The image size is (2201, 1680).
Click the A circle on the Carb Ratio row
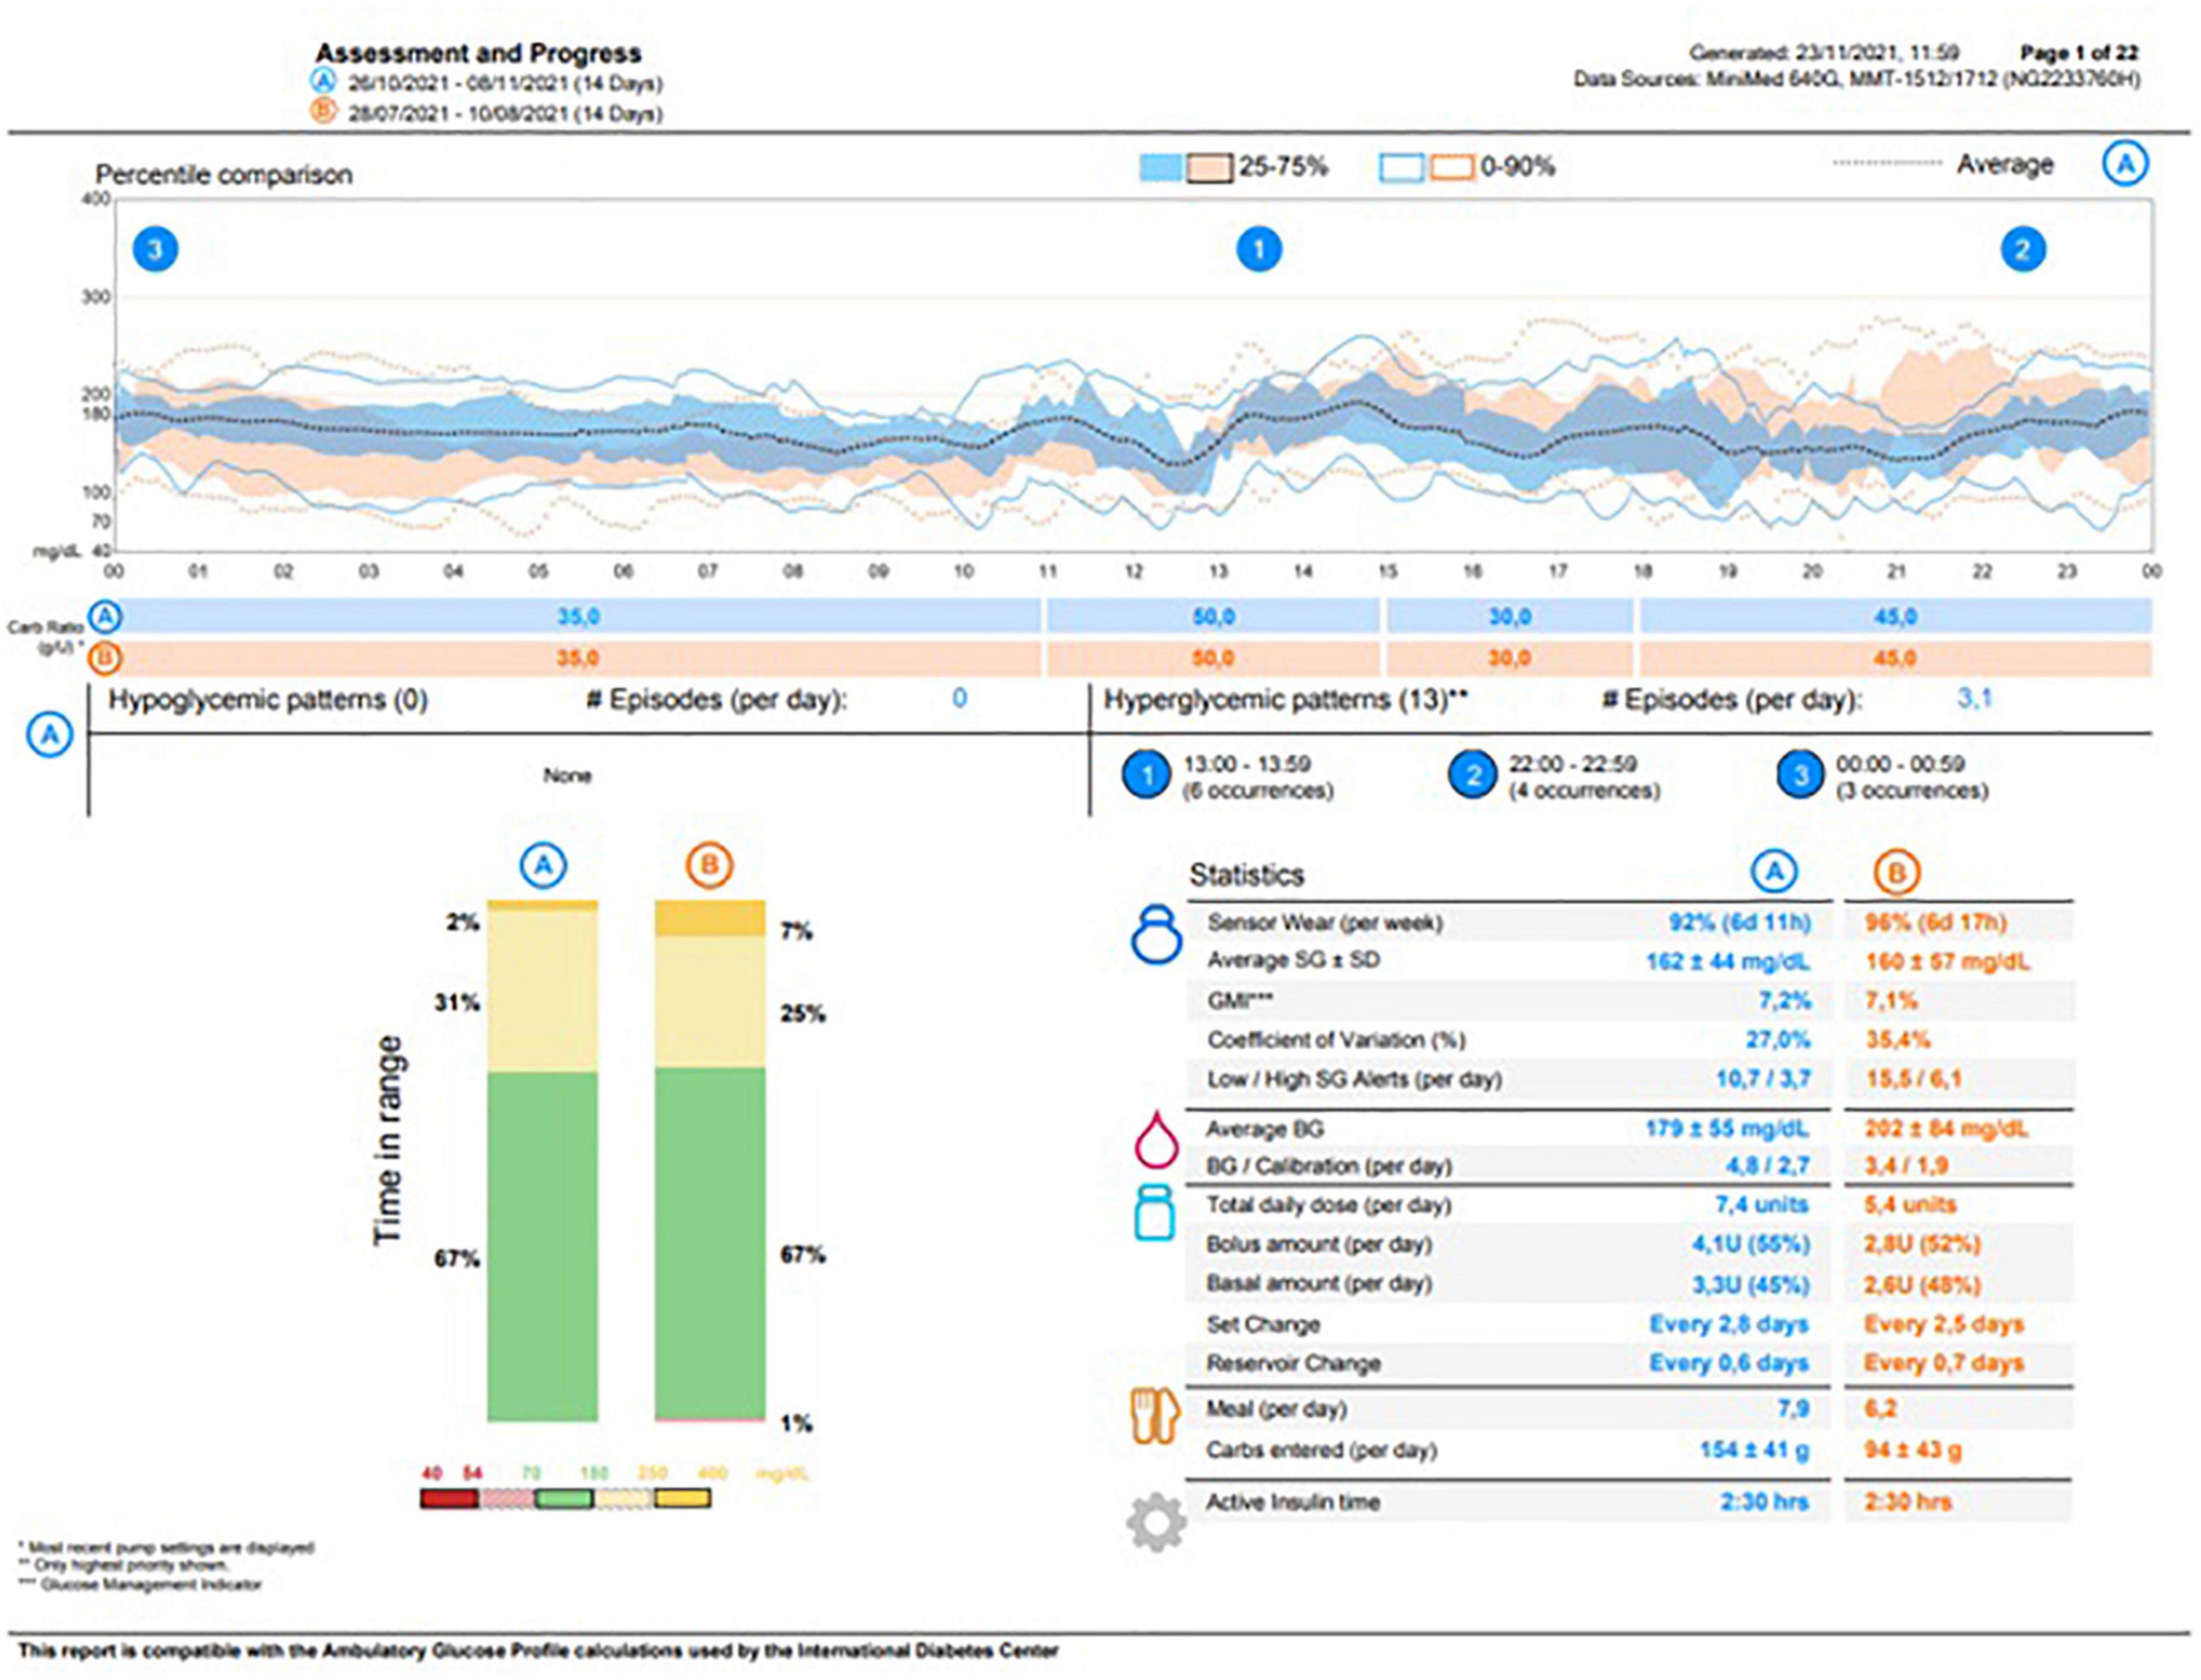click(105, 617)
